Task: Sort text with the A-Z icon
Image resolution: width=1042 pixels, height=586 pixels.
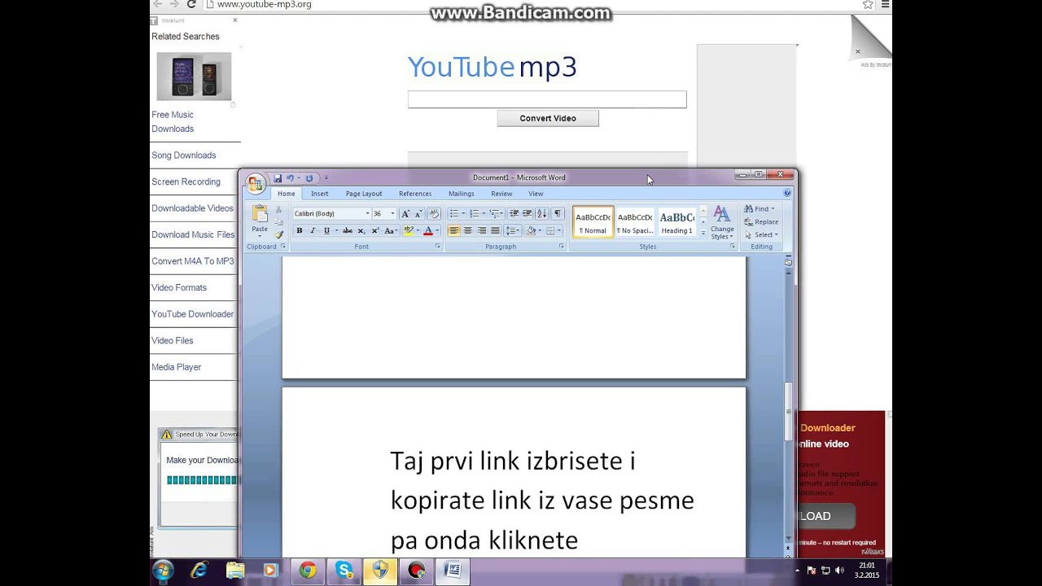Action: [542, 213]
